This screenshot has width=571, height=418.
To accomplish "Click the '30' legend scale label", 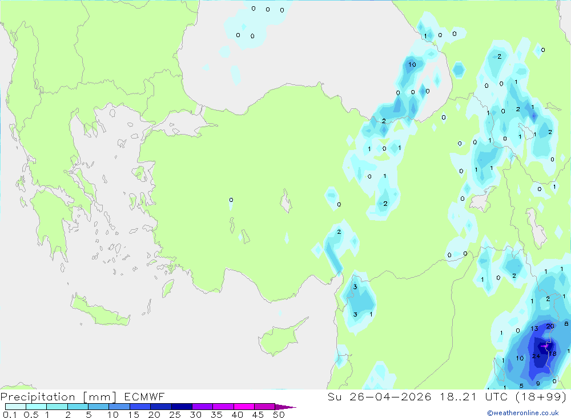I will coord(195,415).
